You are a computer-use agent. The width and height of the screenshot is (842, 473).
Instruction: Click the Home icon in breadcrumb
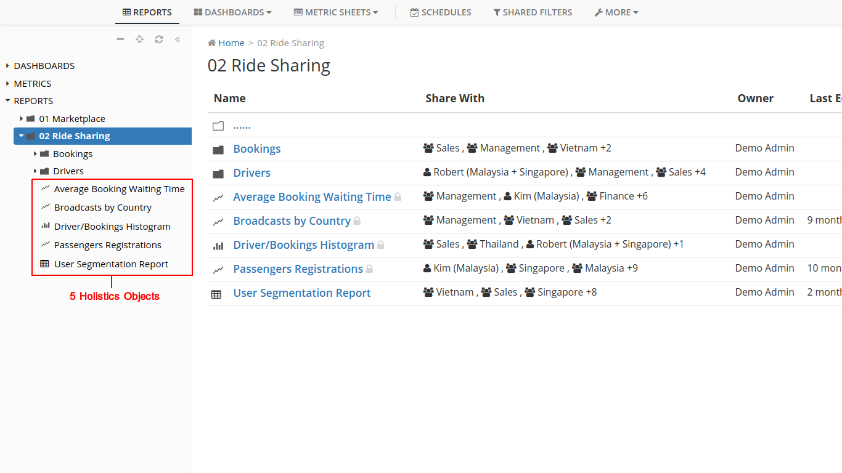pos(212,43)
